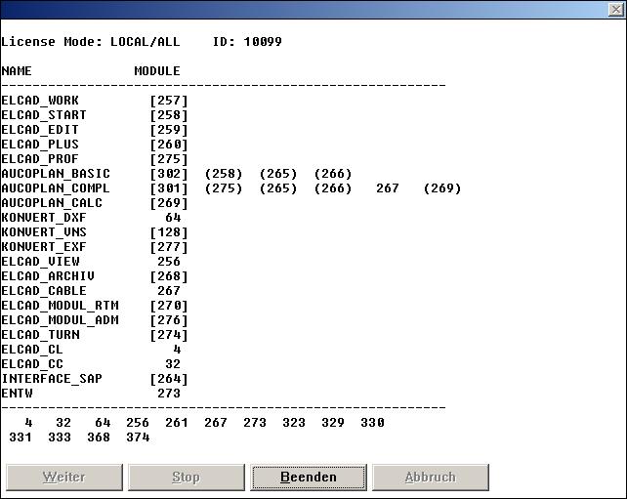Select the KONVERT_EXF entry
This screenshot has width=627, height=499.
(x=44, y=247)
